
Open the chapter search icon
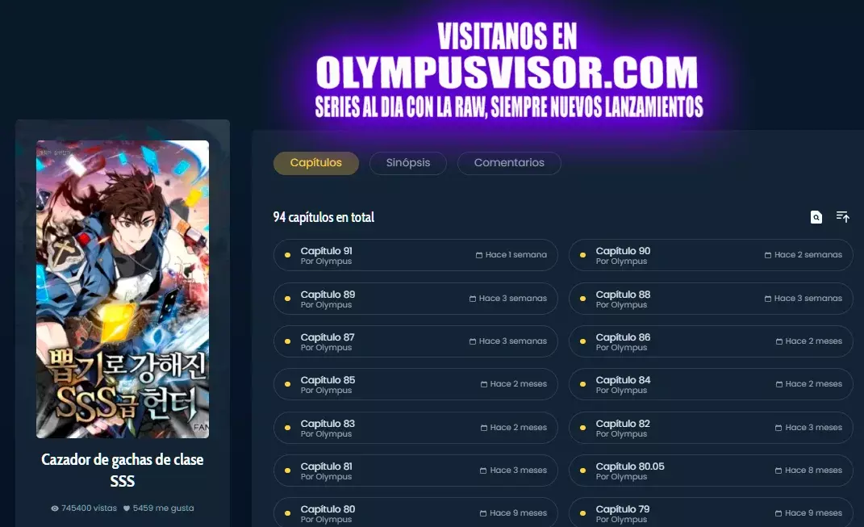(x=816, y=217)
